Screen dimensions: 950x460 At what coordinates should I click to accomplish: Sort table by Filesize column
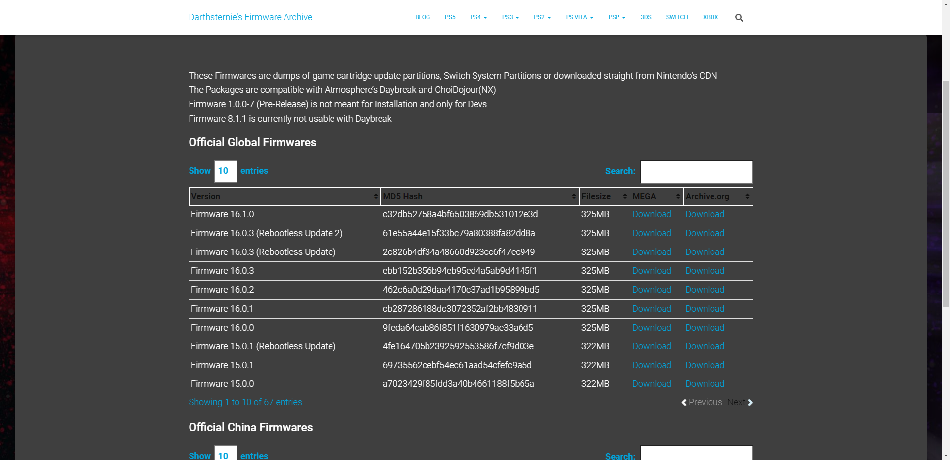click(x=604, y=196)
